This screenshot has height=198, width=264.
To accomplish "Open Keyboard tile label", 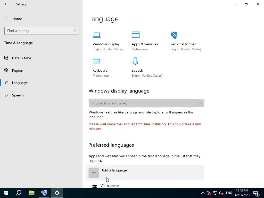I will coord(100,70).
